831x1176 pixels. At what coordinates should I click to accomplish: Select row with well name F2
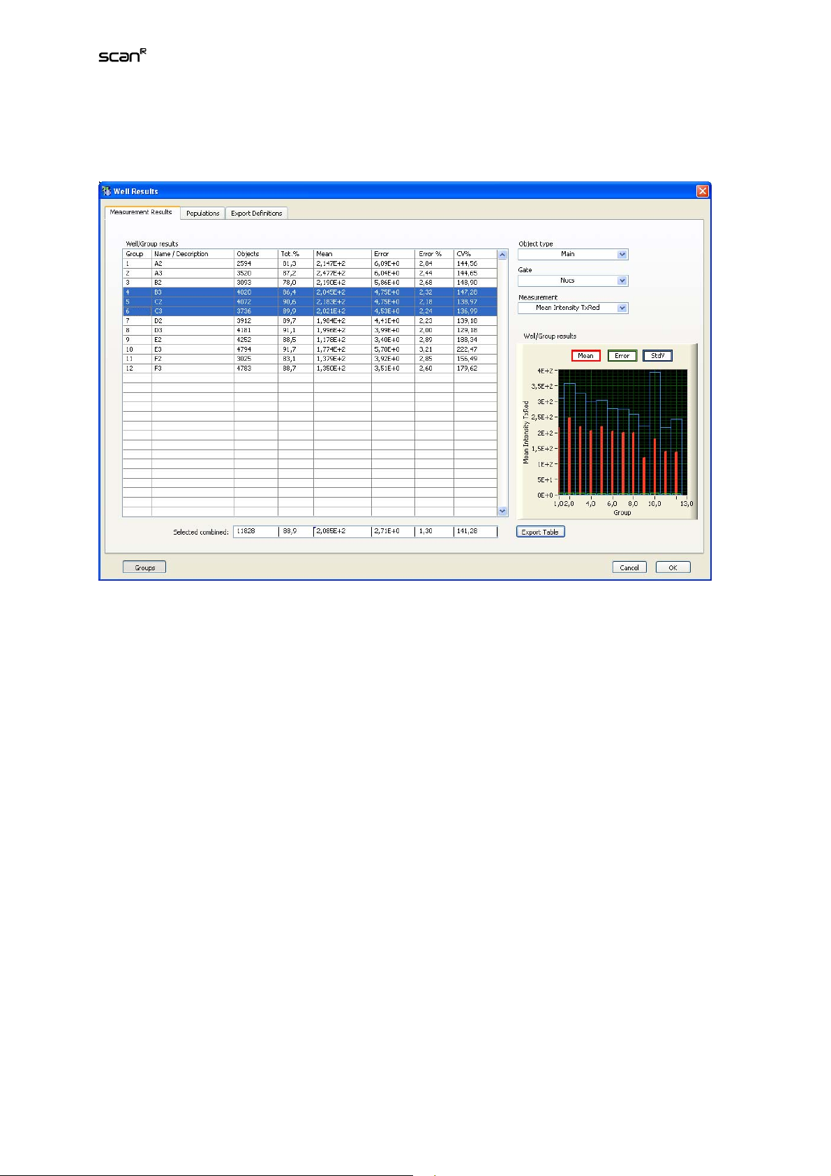(310, 359)
